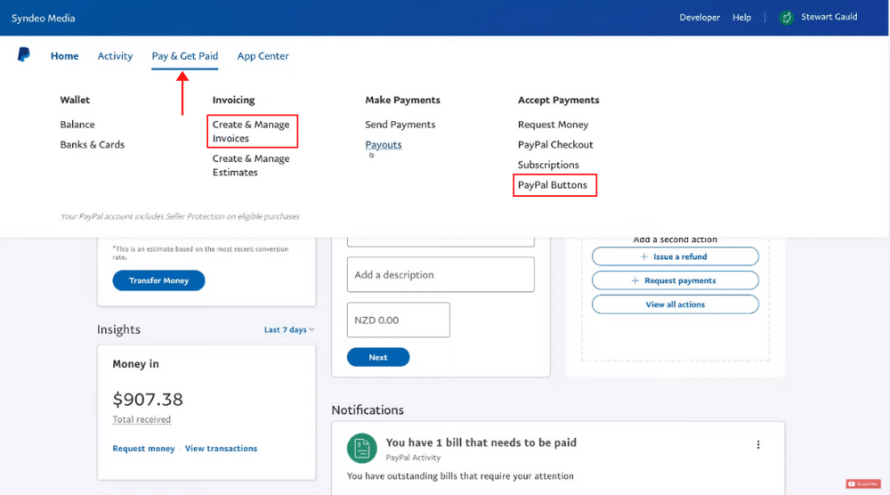Go to the Home tab

pos(64,55)
